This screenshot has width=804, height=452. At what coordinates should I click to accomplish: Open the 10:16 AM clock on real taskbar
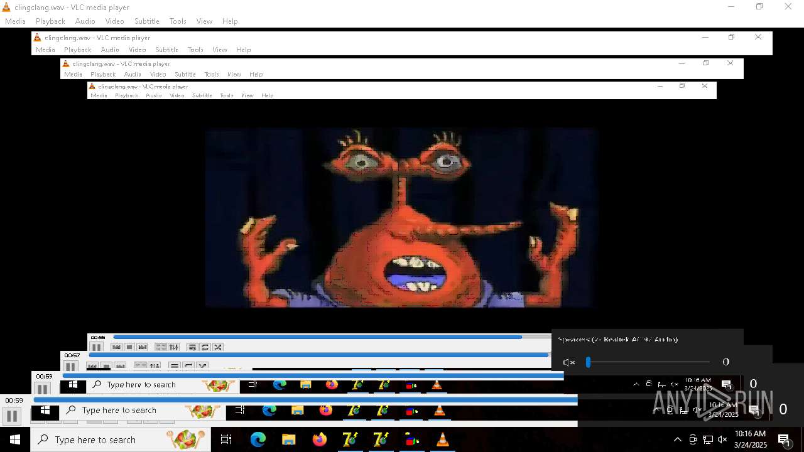click(x=751, y=439)
